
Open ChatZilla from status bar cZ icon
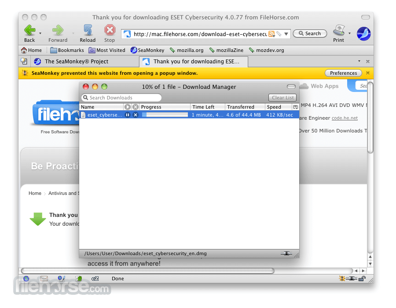(95, 279)
